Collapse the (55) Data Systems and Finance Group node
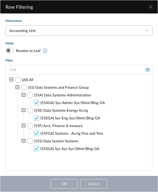 [x=17, y=87]
